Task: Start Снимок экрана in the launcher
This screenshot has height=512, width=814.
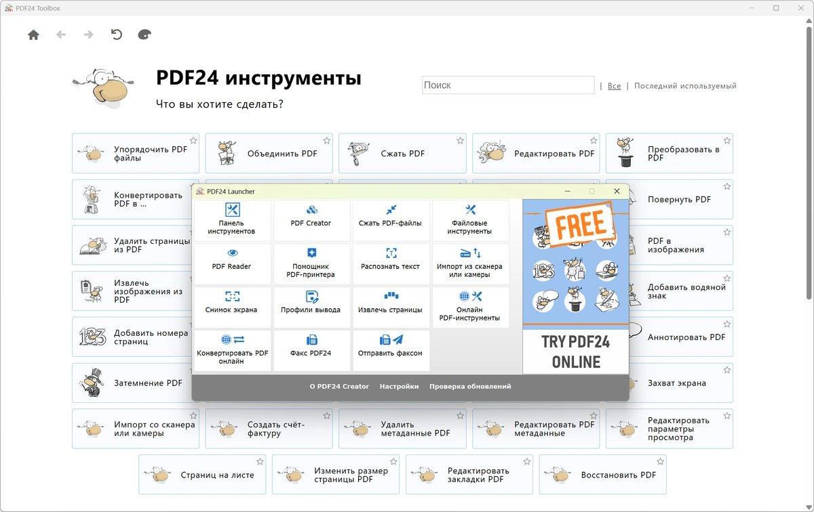Action: click(232, 307)
